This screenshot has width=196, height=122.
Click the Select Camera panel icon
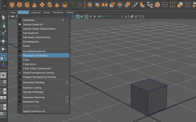(13, 17)
